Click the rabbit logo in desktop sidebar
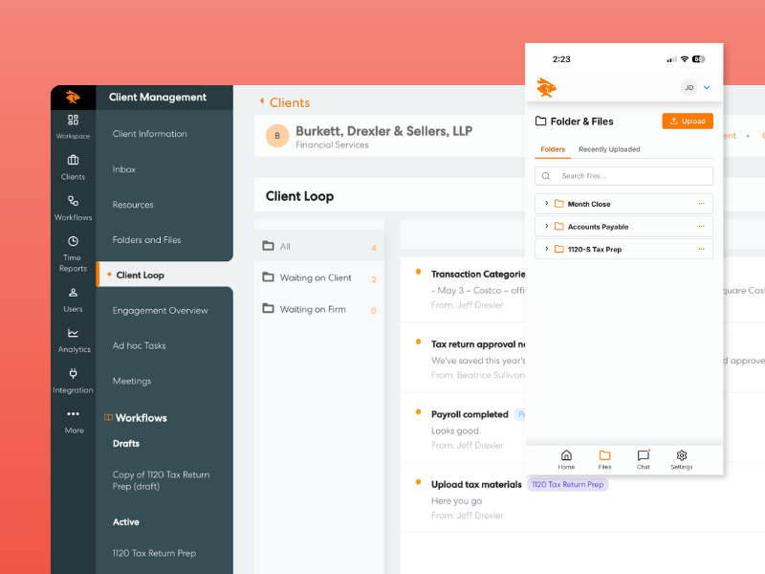Viewport: 765px width, 574px height. tap(74, 98)
